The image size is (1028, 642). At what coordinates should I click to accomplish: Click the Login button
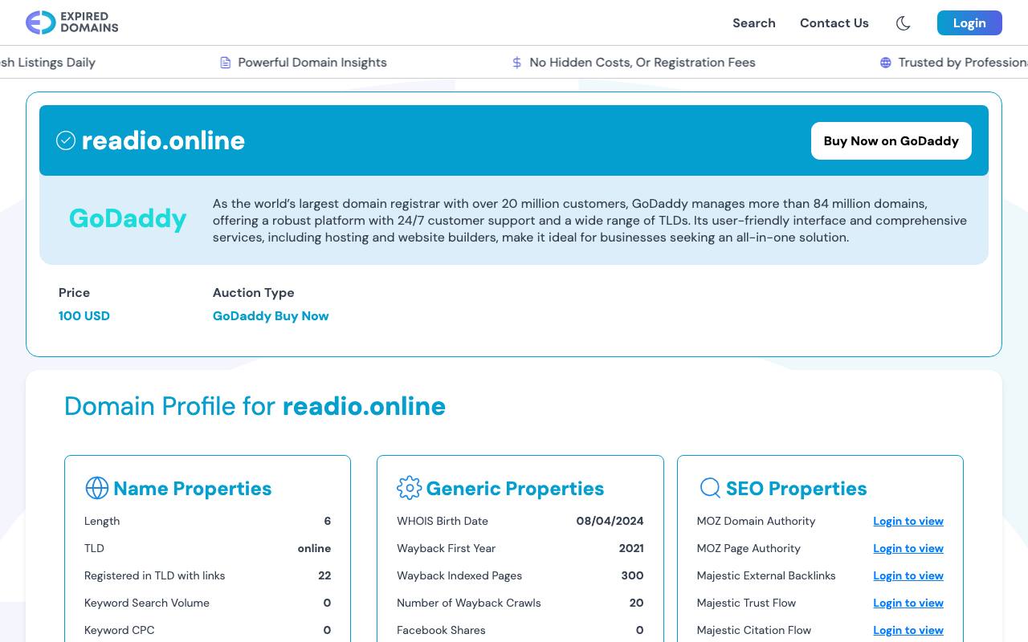click(x=969, y=23)
